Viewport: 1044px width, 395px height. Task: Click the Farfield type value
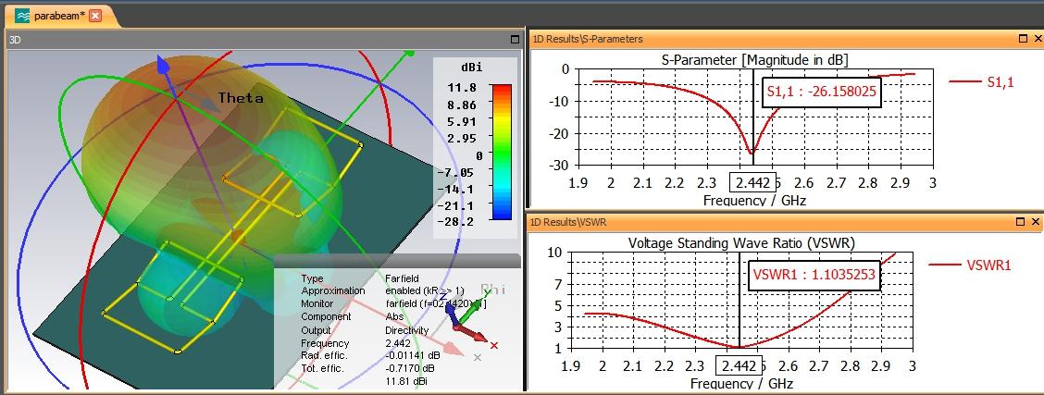[x=402, y=278]
